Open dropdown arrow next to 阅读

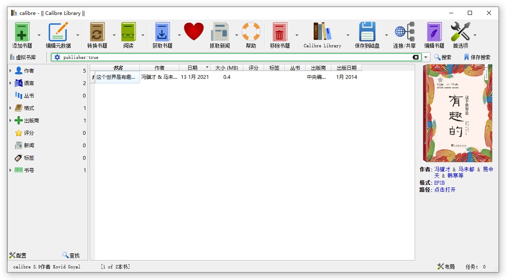coord(143,35)
